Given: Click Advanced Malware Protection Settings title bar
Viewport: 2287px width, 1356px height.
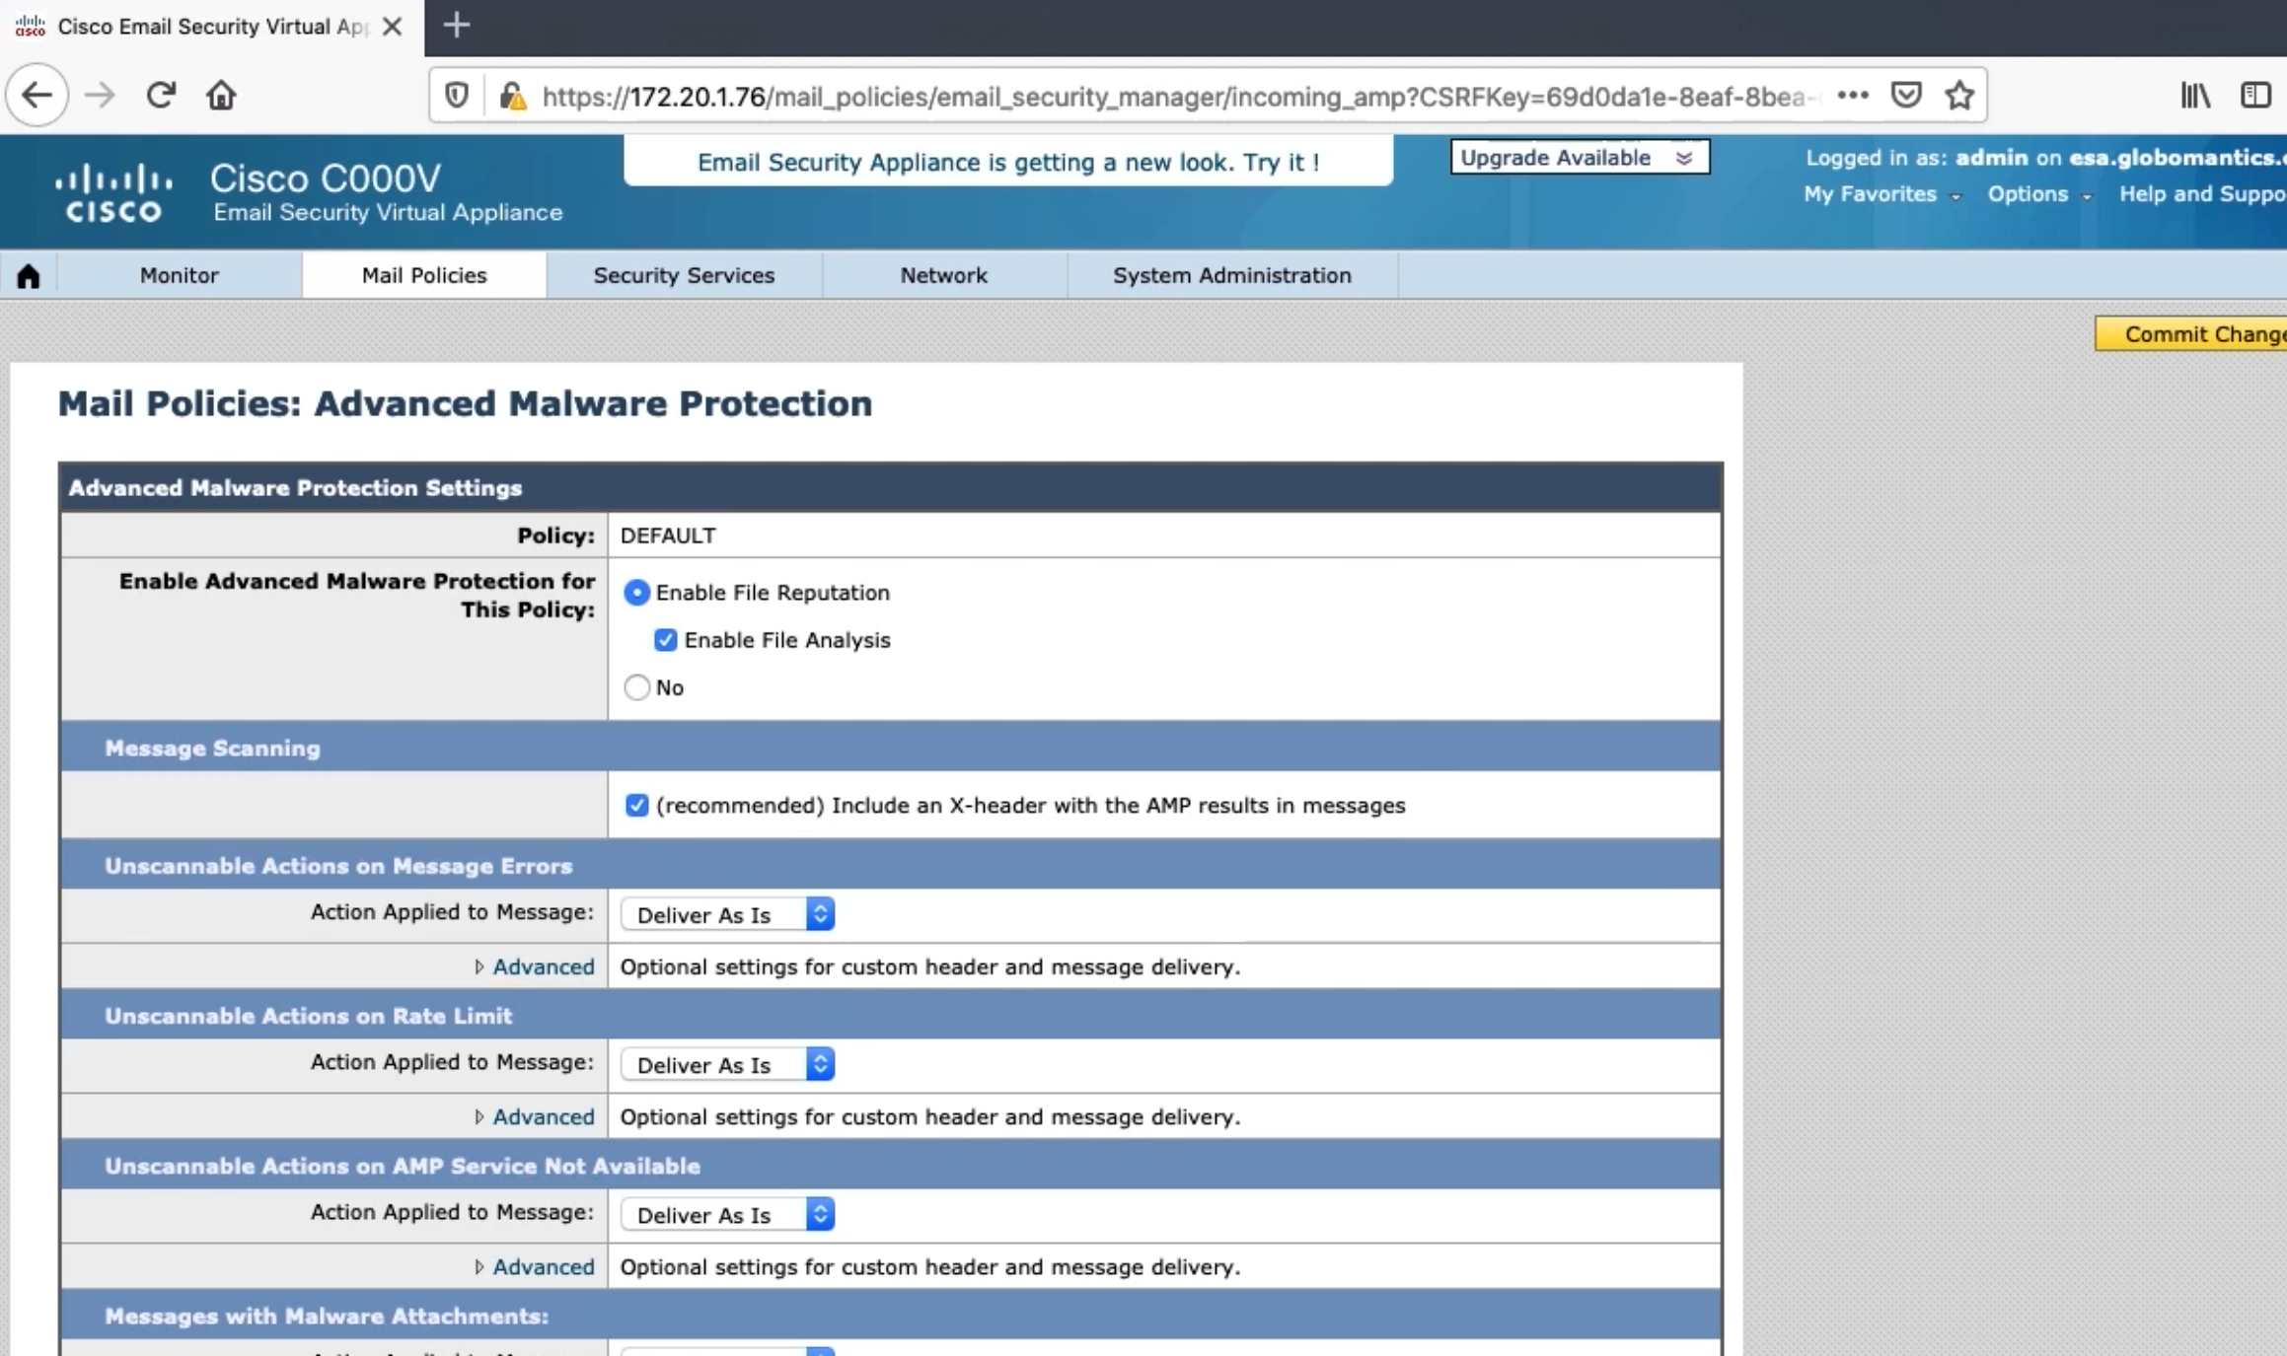Looking at the screenshot, I should coord(891,488).
